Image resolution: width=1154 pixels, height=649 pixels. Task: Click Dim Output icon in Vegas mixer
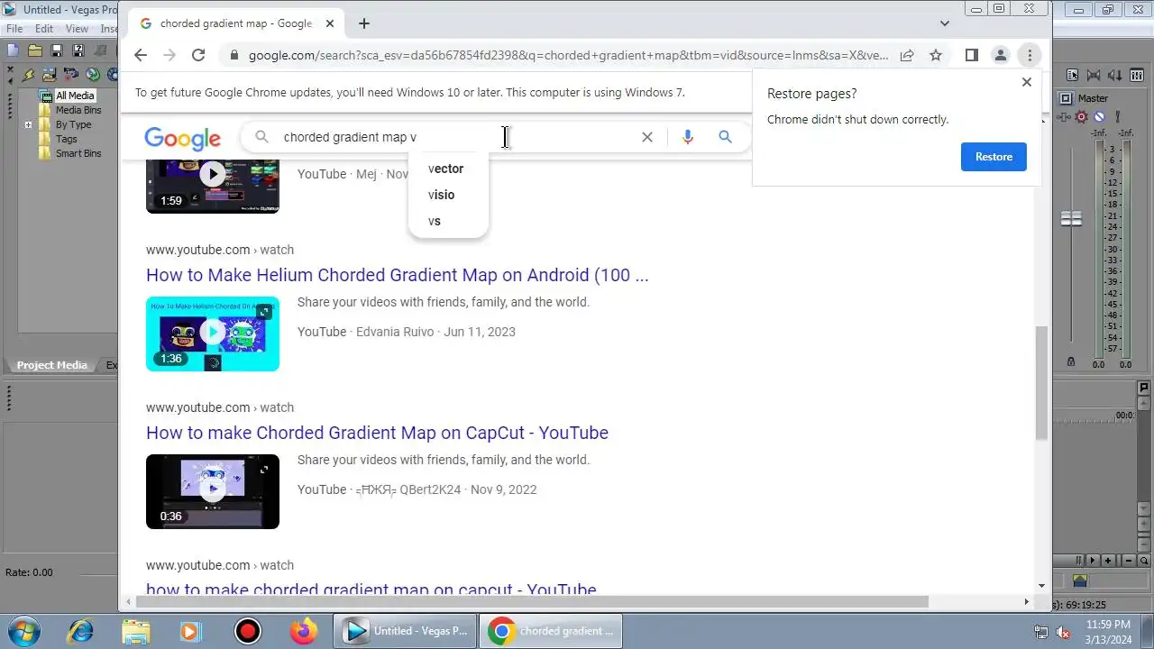point(1115,75)
